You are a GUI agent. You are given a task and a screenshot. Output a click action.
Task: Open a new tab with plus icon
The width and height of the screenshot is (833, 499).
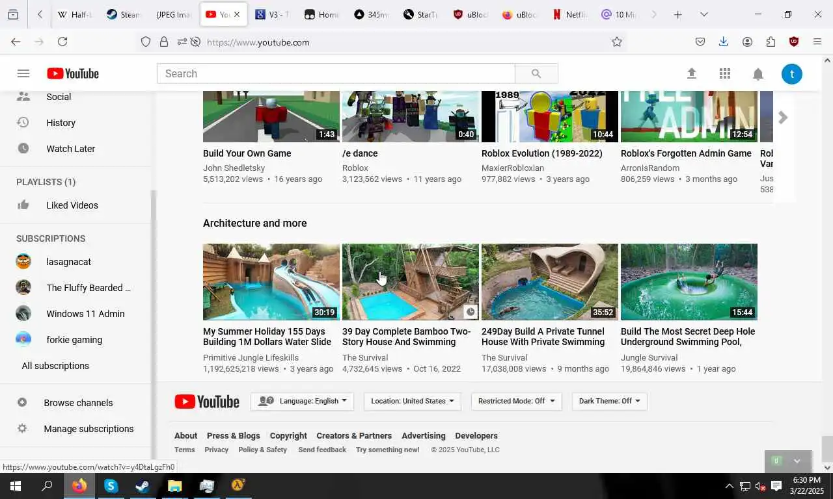point(677,14)
